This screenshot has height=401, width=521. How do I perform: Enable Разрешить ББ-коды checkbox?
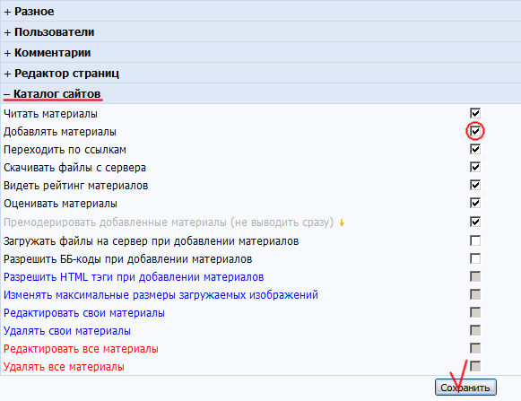[x=475, y=258]
